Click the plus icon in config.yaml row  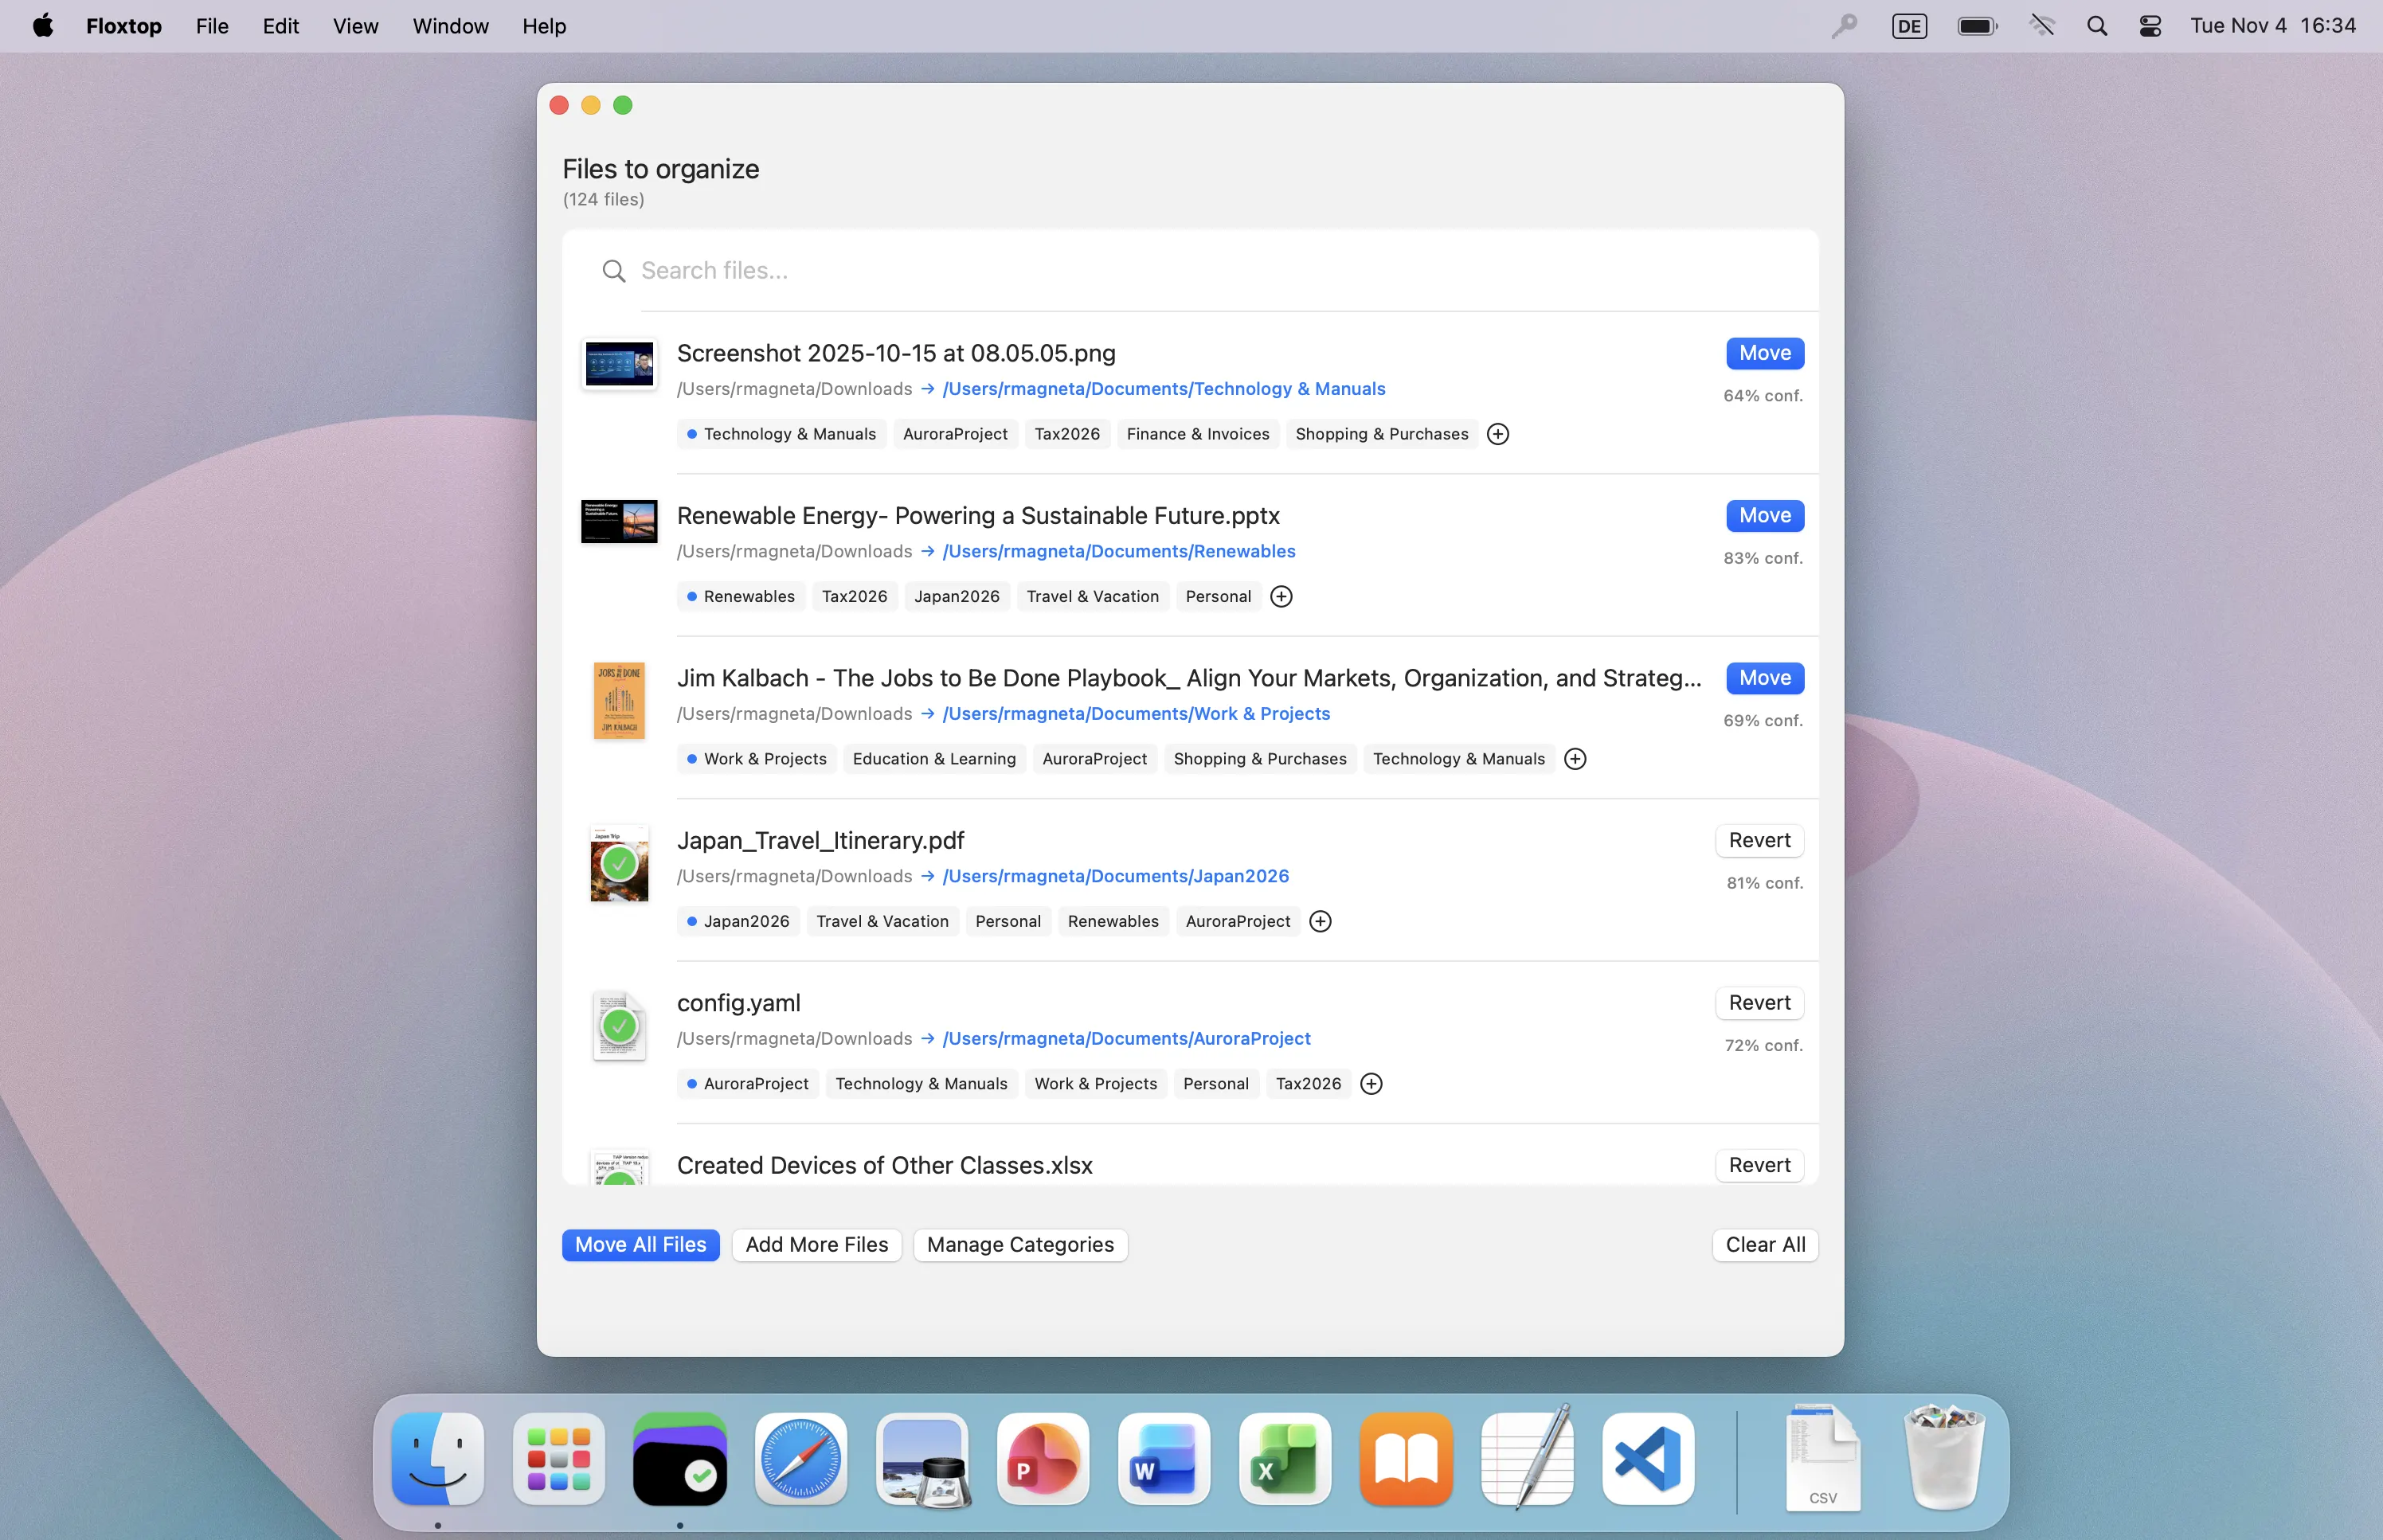[1370, 1084]
